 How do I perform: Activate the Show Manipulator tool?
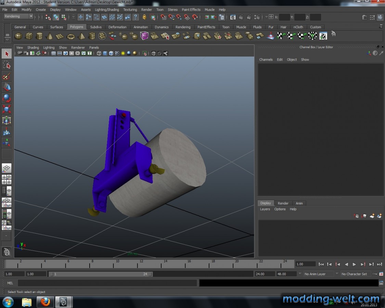point(7,142)
